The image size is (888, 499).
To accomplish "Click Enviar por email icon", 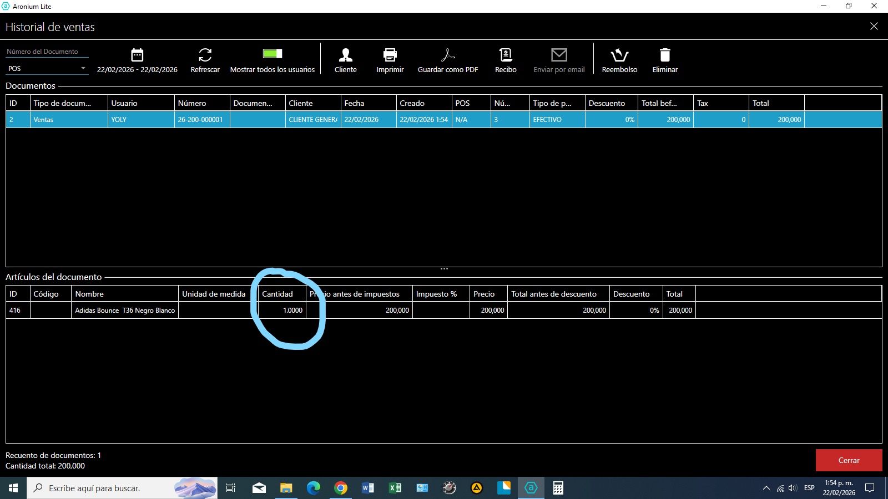I will click(x=559, y=55).
